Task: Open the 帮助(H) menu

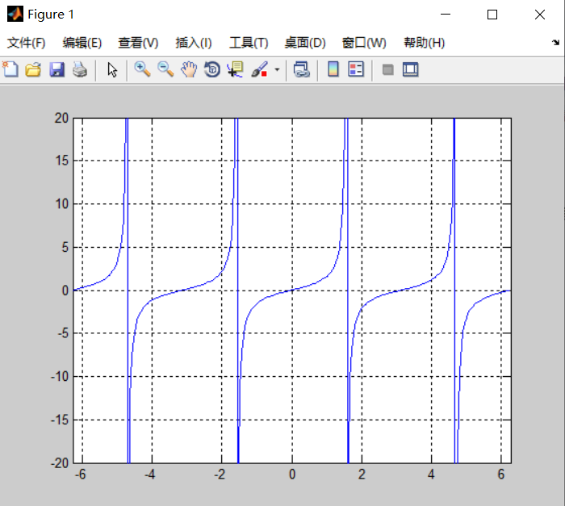Action: click(x=424, y=43)
